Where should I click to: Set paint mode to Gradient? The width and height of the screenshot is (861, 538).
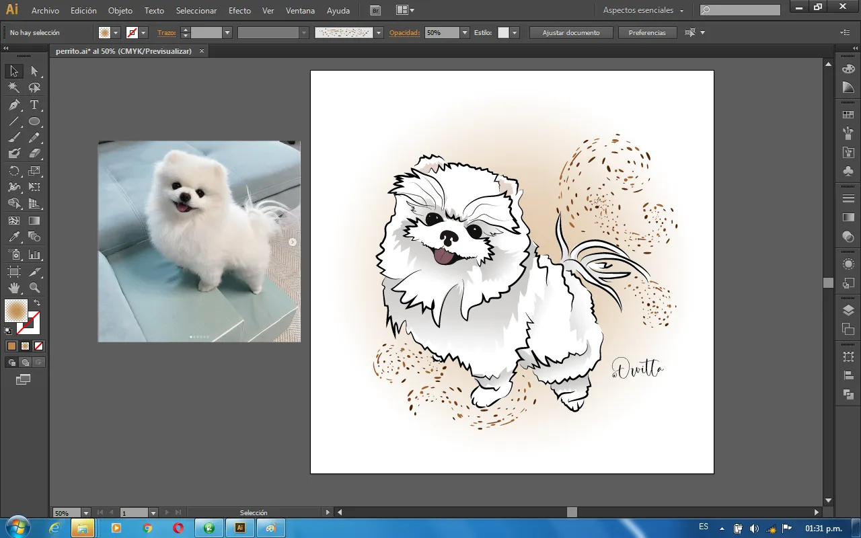point(25,346)
